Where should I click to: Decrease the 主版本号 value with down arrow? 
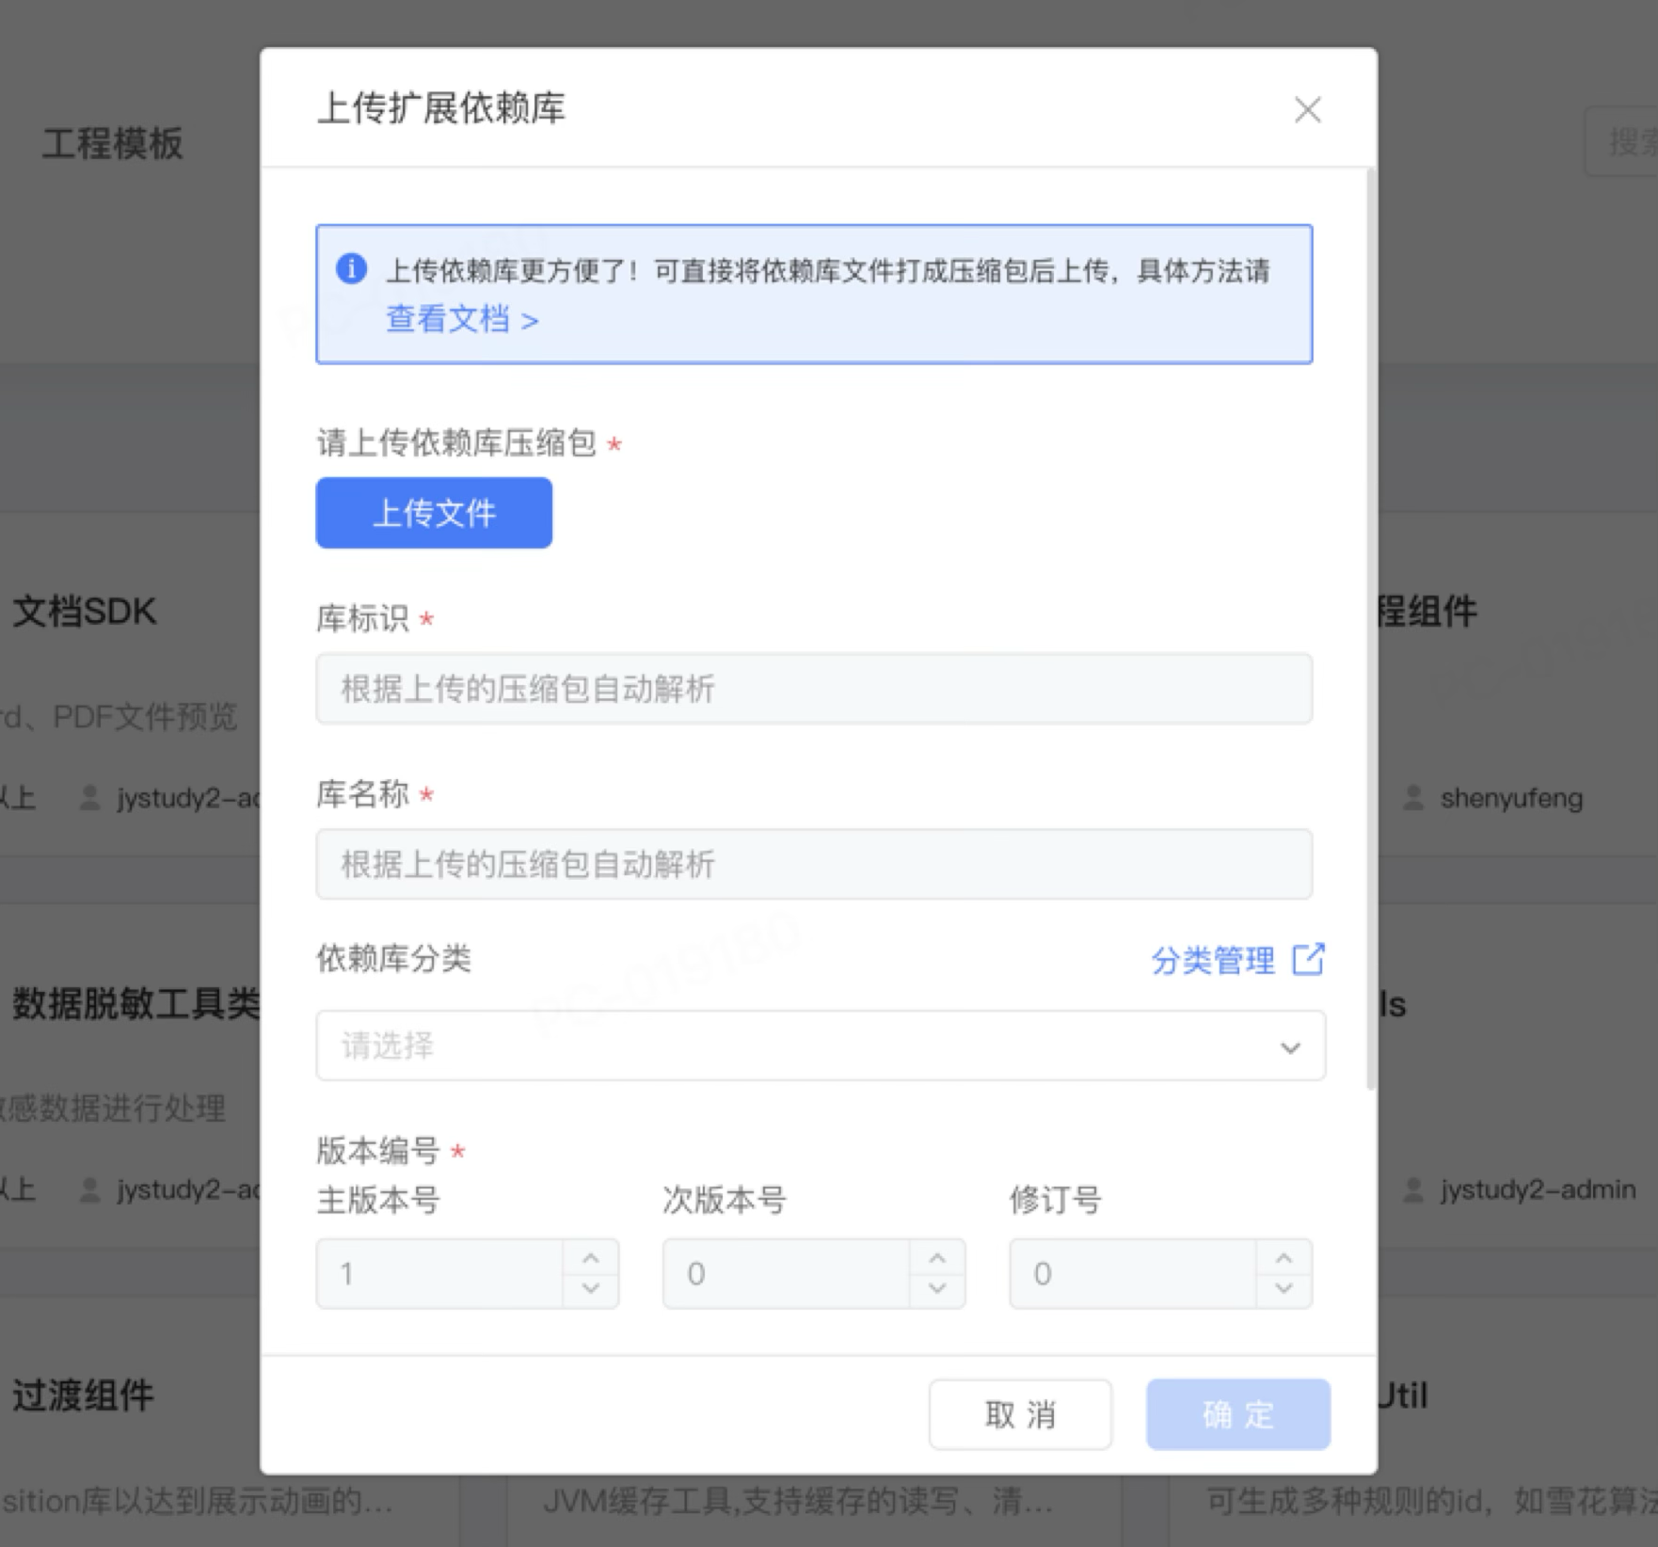point(591,1289)
